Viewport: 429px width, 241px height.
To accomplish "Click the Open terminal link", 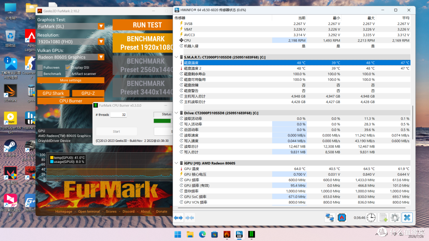I will pos(89,212).
